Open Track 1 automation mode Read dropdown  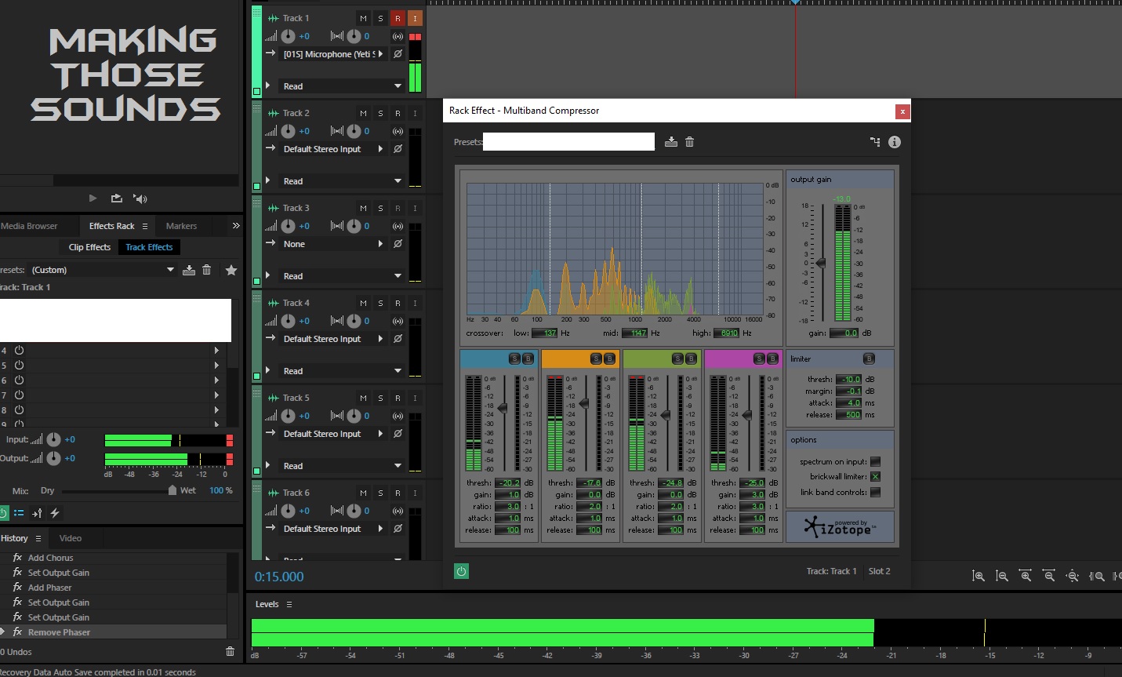342,86
